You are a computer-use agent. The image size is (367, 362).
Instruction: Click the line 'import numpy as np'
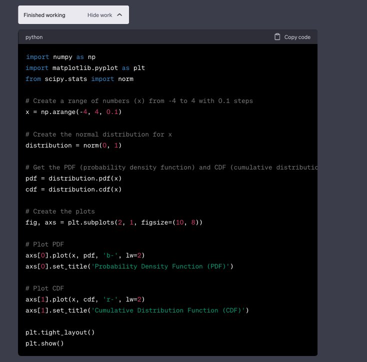pyautogui.click(x=60, y=57)
